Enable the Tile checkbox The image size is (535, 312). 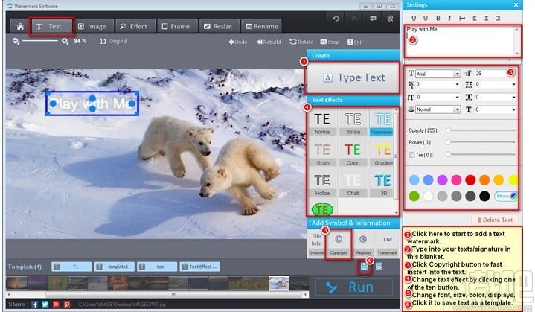coord(411,155)
